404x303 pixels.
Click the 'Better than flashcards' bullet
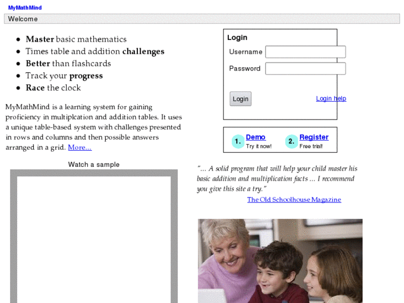pyautogui.click(x=68, y=63)
